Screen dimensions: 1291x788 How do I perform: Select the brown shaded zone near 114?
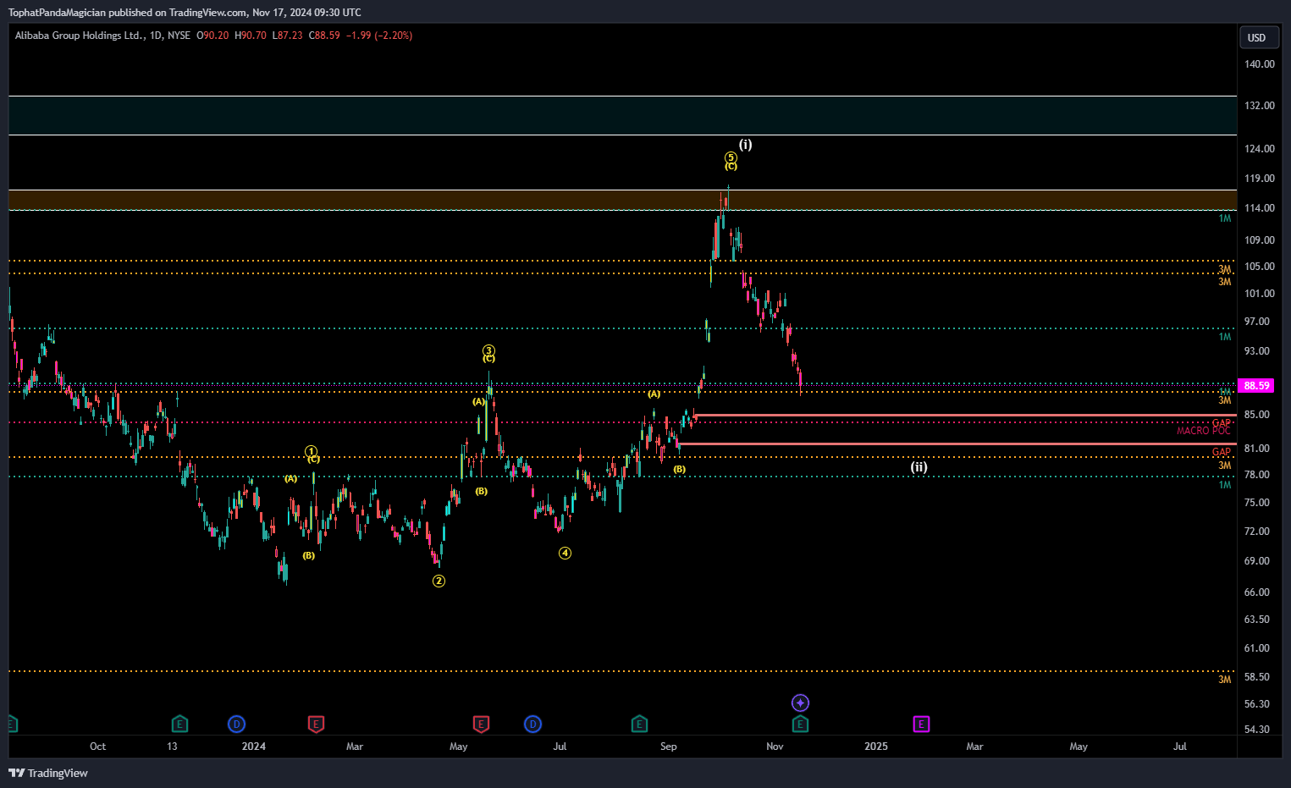pyautogui.click(x=622, y=200)
